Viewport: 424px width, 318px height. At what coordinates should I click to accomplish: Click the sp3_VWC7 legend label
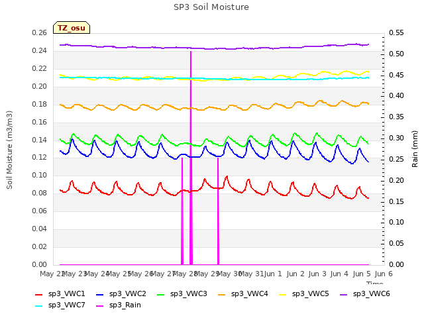[x=66, y=305]
